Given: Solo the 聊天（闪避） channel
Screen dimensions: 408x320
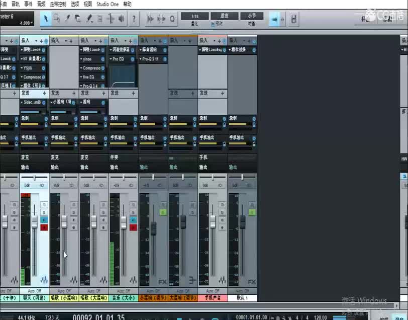Looking at the screenshot, I should pos(44,212).
